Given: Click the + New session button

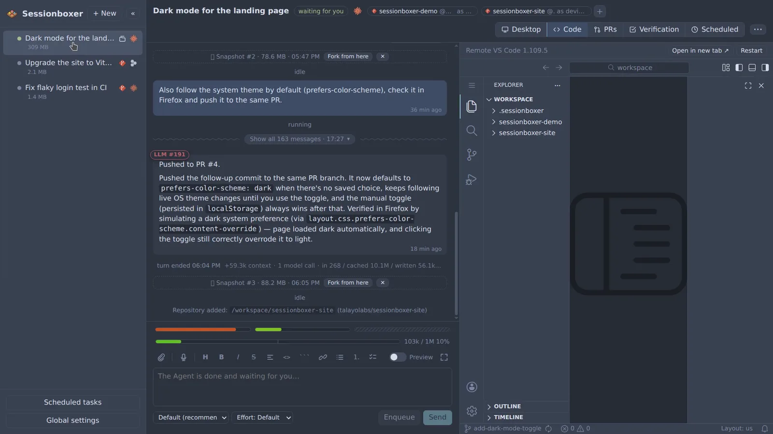Looking at the screenshot, I should (x=104, y=14).
